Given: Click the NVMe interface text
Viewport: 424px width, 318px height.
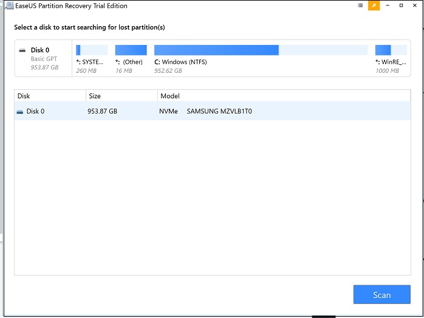Looking at the screenshot, I should click(x=168, y=111).
